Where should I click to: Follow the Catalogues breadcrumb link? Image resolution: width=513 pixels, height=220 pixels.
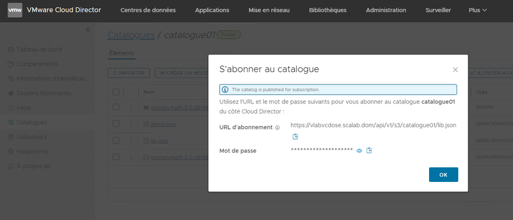[131, 35]
